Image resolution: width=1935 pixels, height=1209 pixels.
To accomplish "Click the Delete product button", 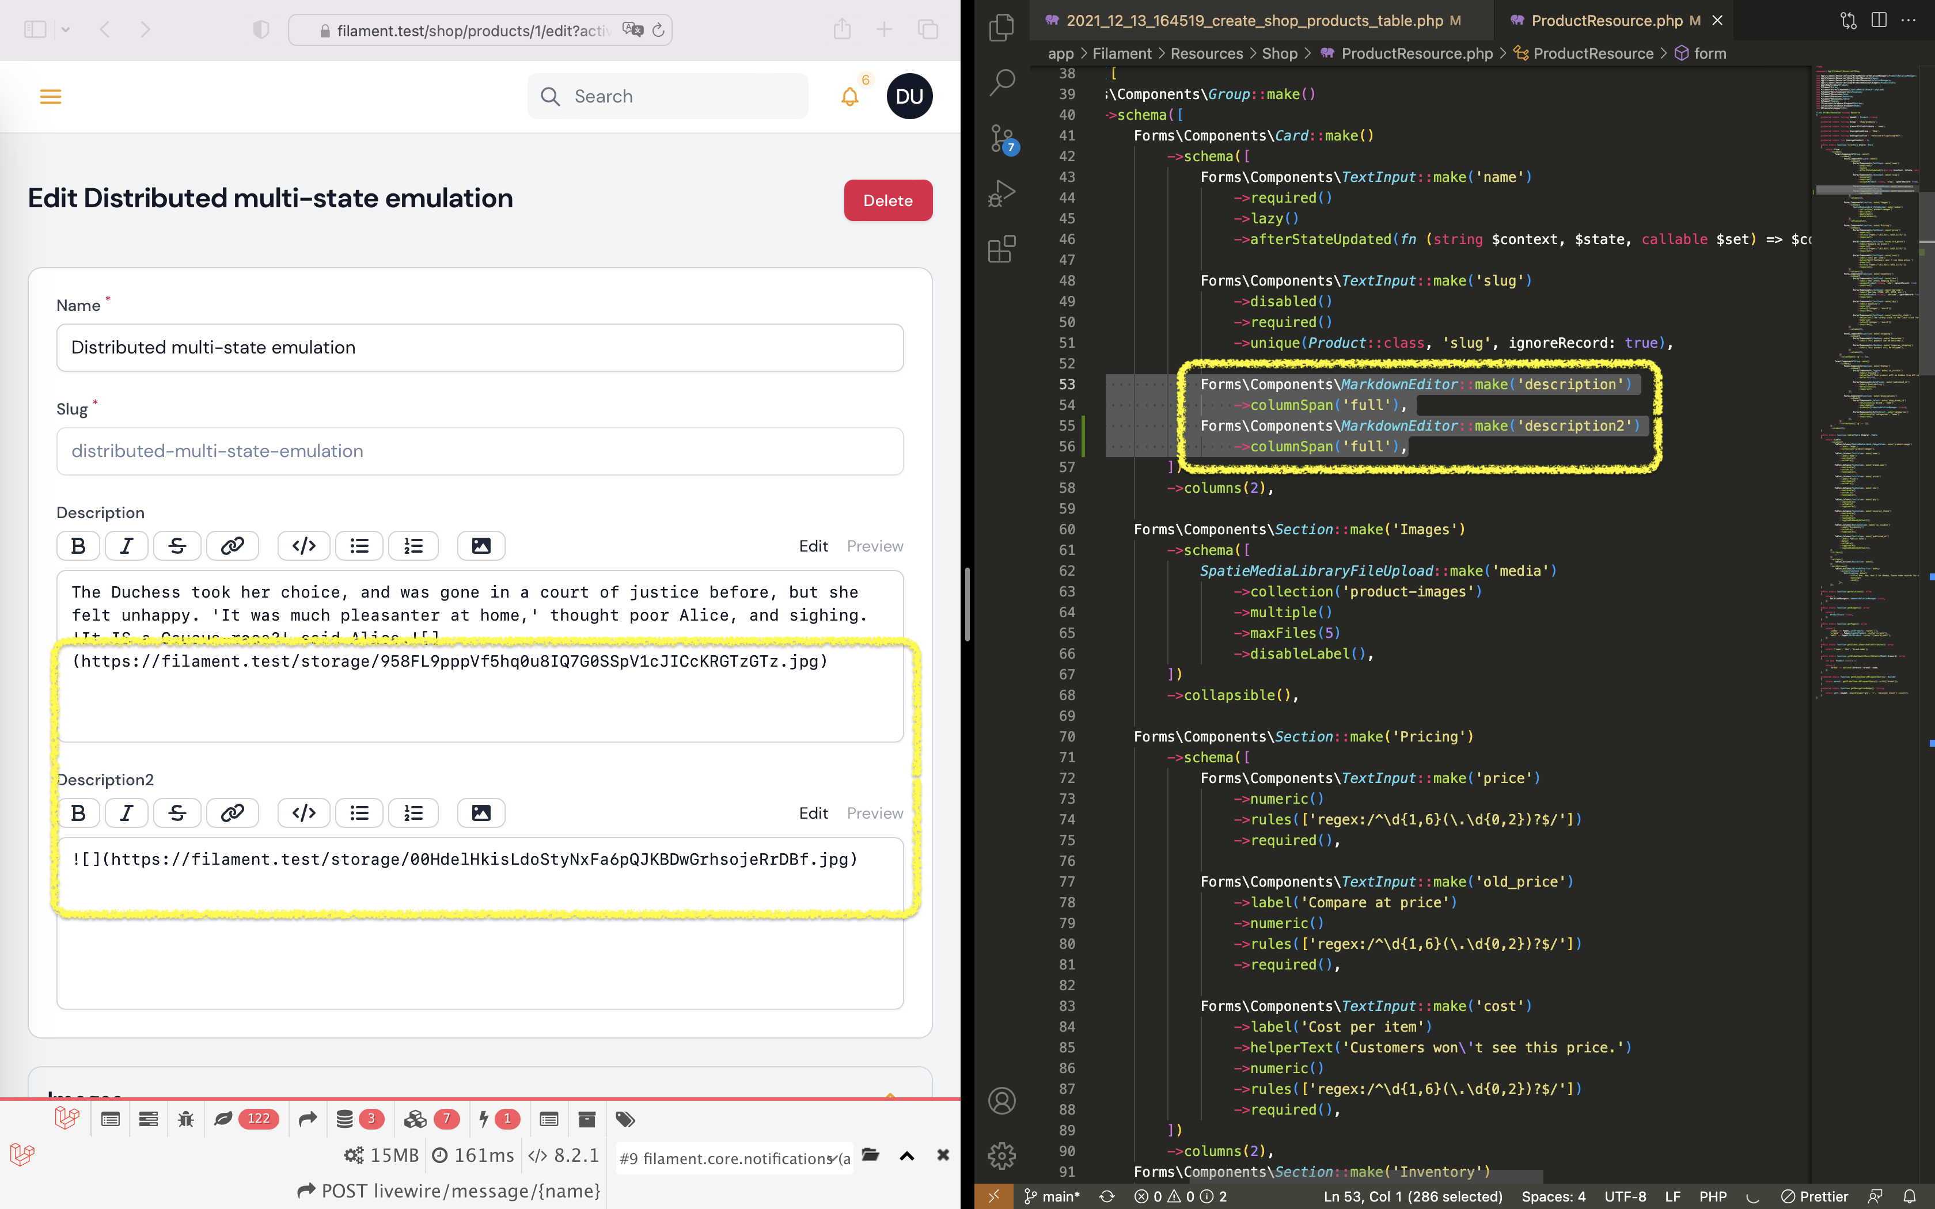I will point(887,200).
